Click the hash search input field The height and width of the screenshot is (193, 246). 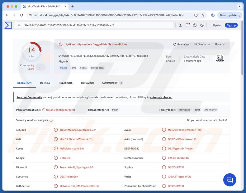click(94, 25)
